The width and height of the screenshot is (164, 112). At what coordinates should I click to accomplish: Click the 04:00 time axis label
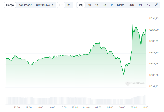point(110,107)
